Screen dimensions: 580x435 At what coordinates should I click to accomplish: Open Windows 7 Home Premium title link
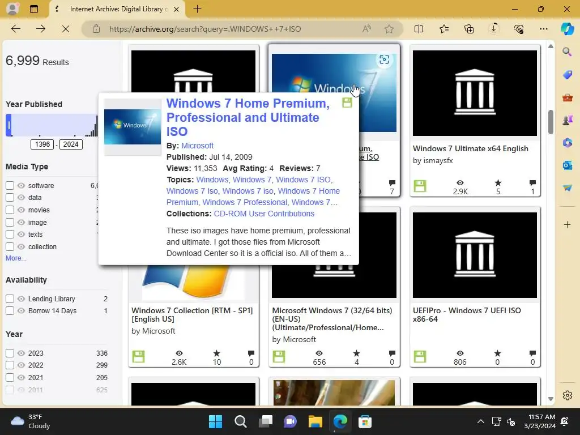click(248, 117)
